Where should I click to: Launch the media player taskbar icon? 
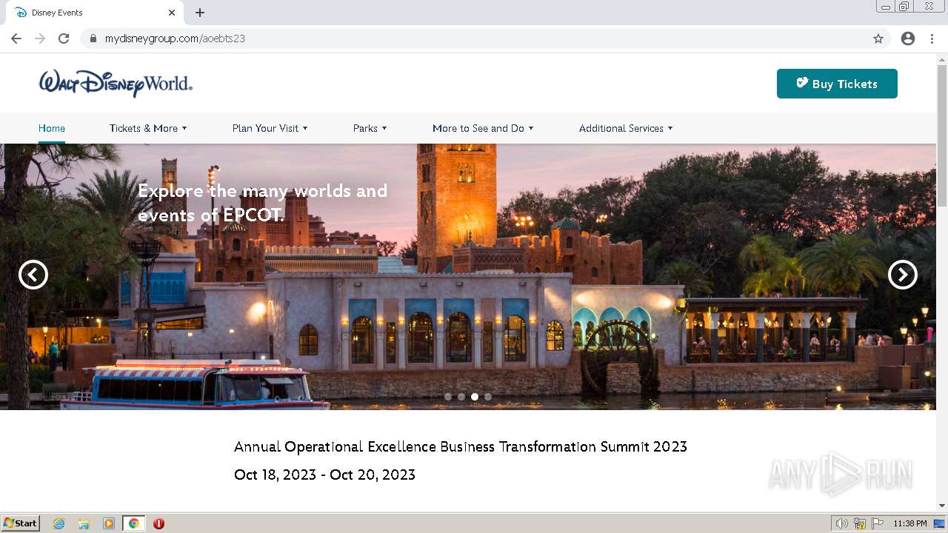(x=109, y=523)
